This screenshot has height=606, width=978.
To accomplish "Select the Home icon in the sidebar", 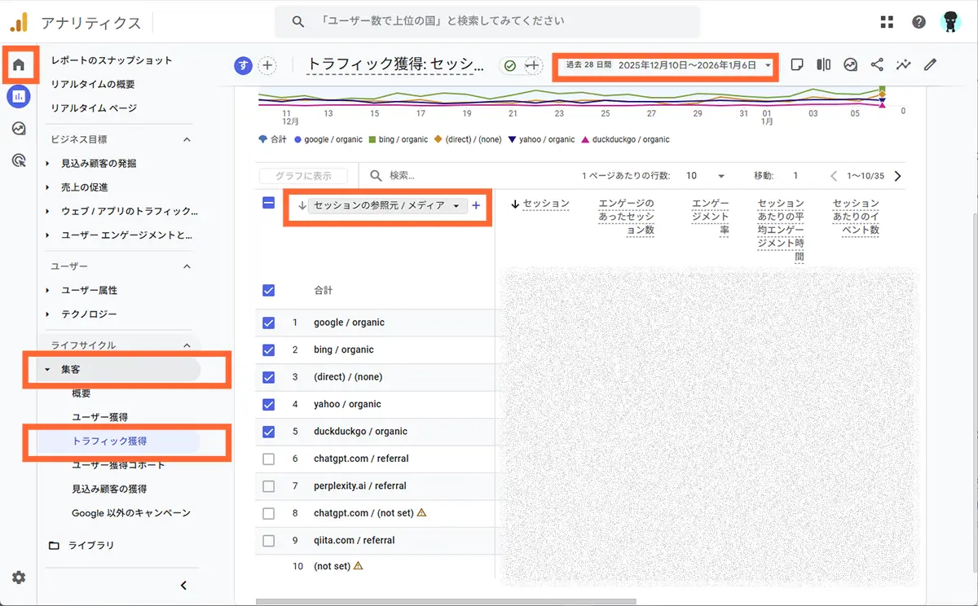I will click(x=18, y=64).
